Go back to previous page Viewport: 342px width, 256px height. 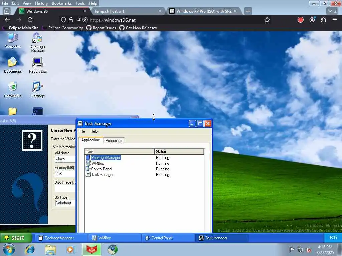tap(7, 20)
